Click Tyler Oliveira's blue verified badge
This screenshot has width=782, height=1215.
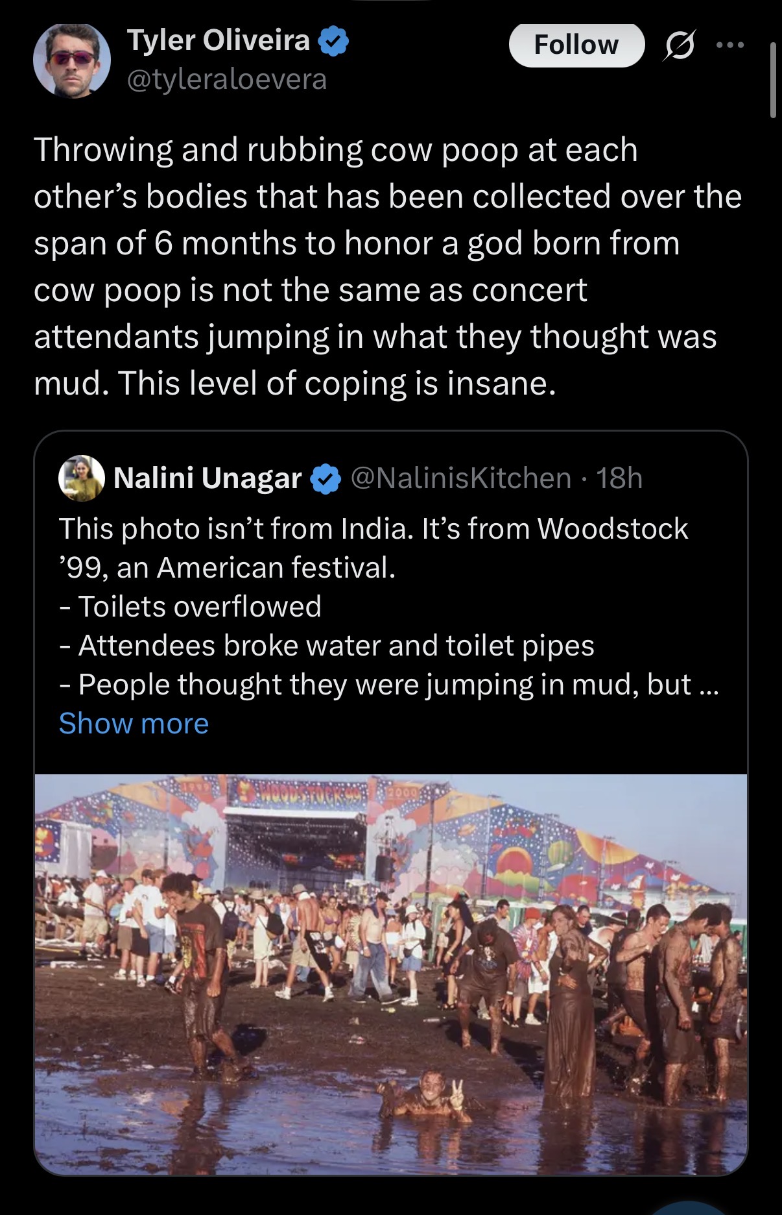coord(333,41)
